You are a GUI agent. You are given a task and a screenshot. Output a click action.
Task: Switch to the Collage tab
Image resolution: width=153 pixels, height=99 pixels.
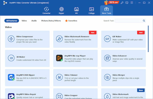(92, 10)
